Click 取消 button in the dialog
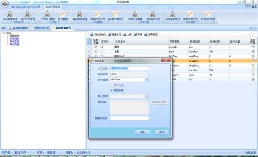Screen dimensions: 258x157 pyautogui.click(x=162, y=132)
